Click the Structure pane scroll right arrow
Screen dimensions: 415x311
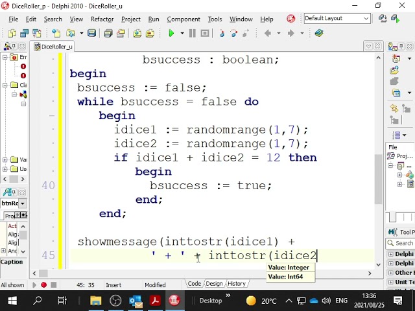(x=23, y=179)
